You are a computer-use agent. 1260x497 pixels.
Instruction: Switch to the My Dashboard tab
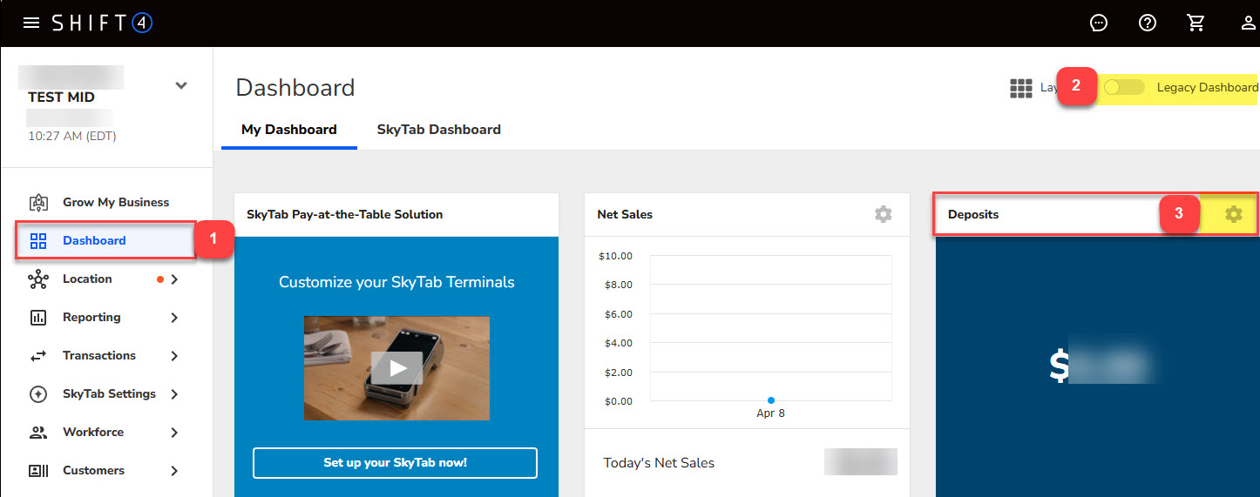point(289,130)
